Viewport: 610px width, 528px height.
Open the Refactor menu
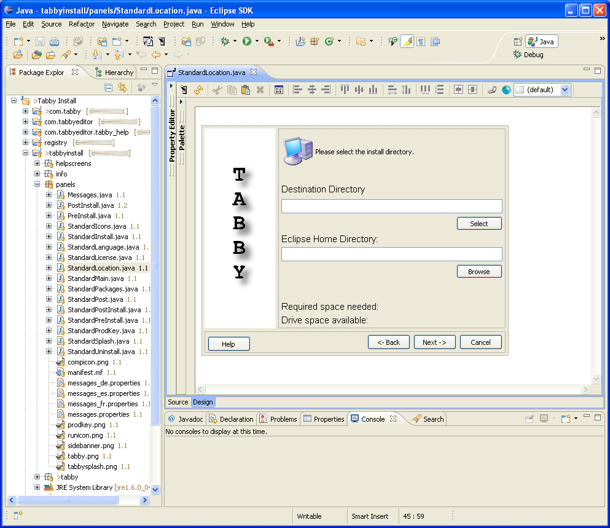tap(82, 24)
